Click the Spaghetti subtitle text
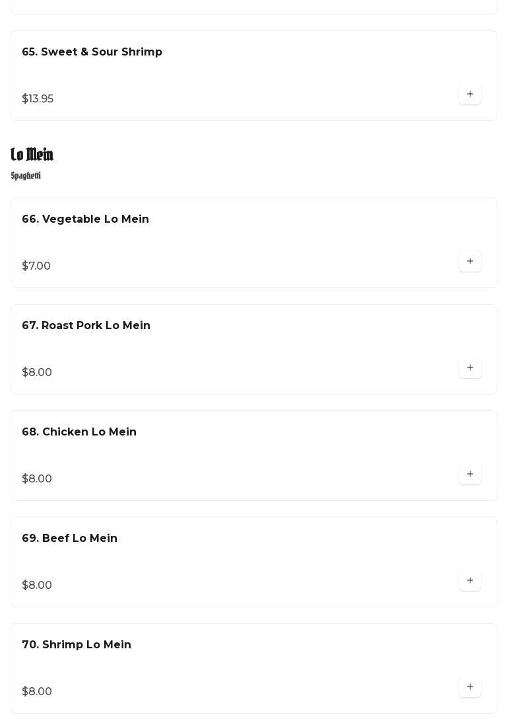The height and width of the screenshot is (719, 508). click(26, 176)
